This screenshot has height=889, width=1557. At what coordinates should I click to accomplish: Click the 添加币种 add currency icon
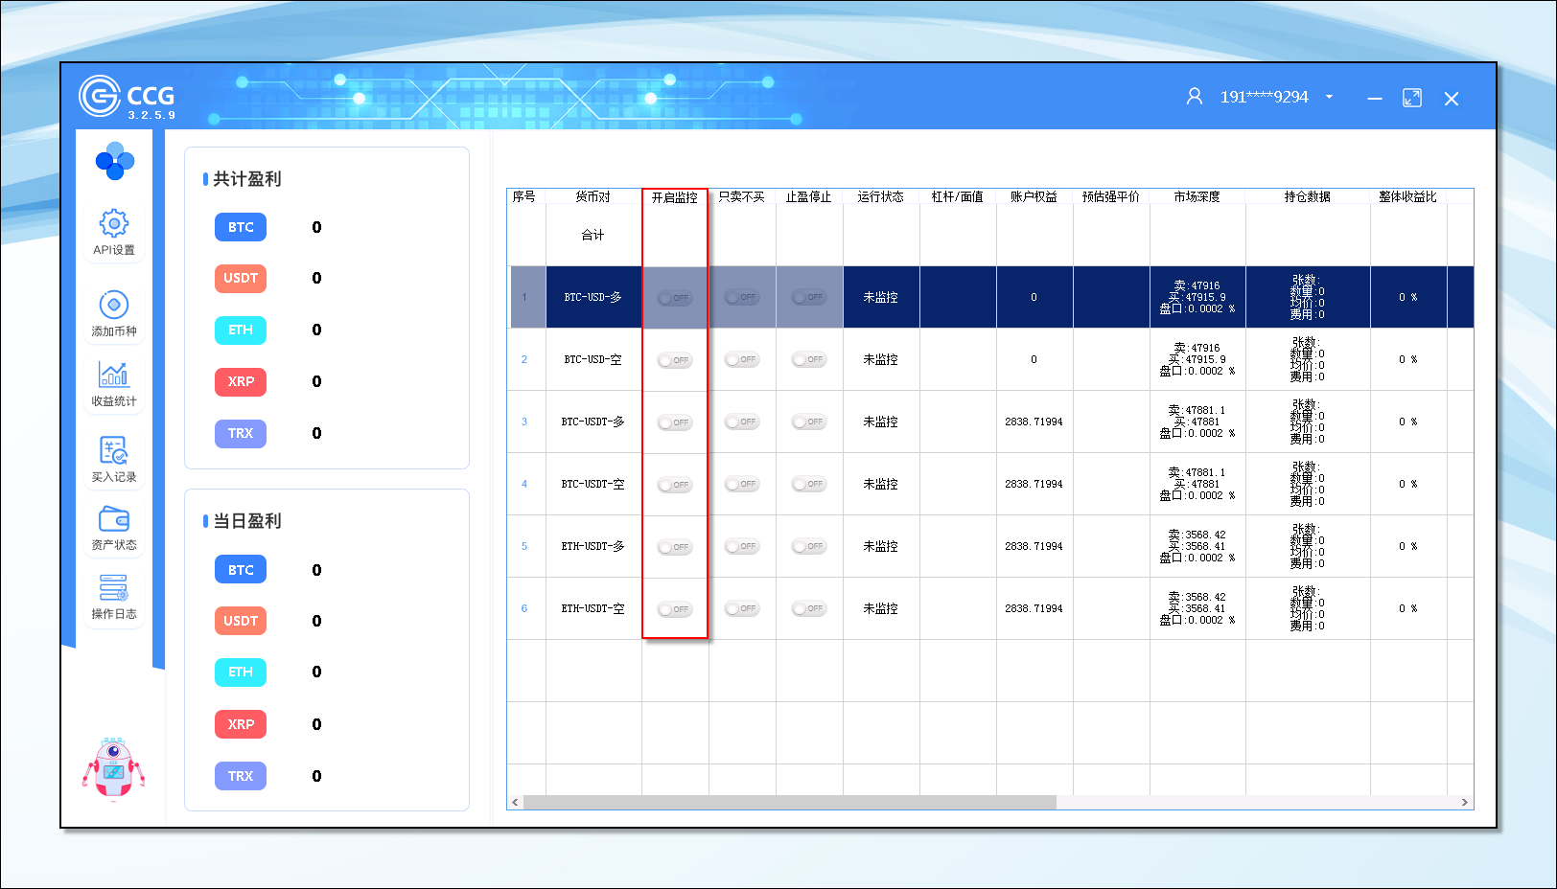point(113,306)
